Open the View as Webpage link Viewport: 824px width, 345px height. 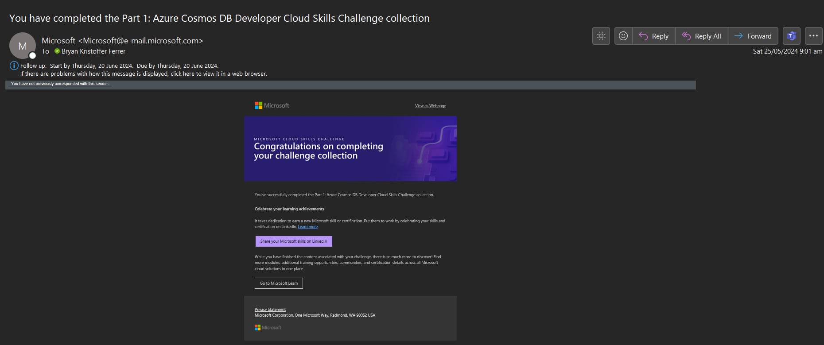(x=431, y=106)
